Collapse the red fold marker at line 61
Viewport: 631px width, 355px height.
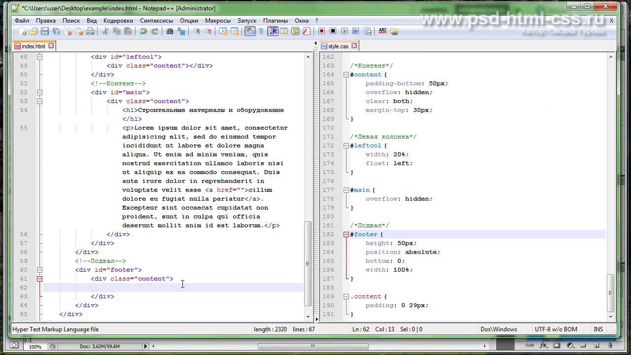click(x=39, y=279)
